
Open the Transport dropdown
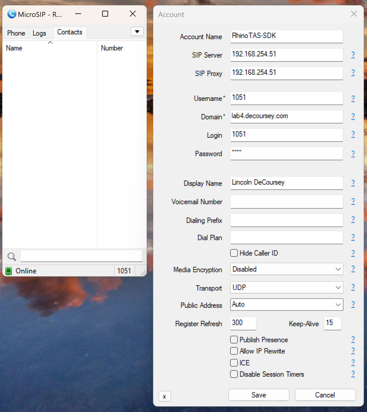(338, 287)
